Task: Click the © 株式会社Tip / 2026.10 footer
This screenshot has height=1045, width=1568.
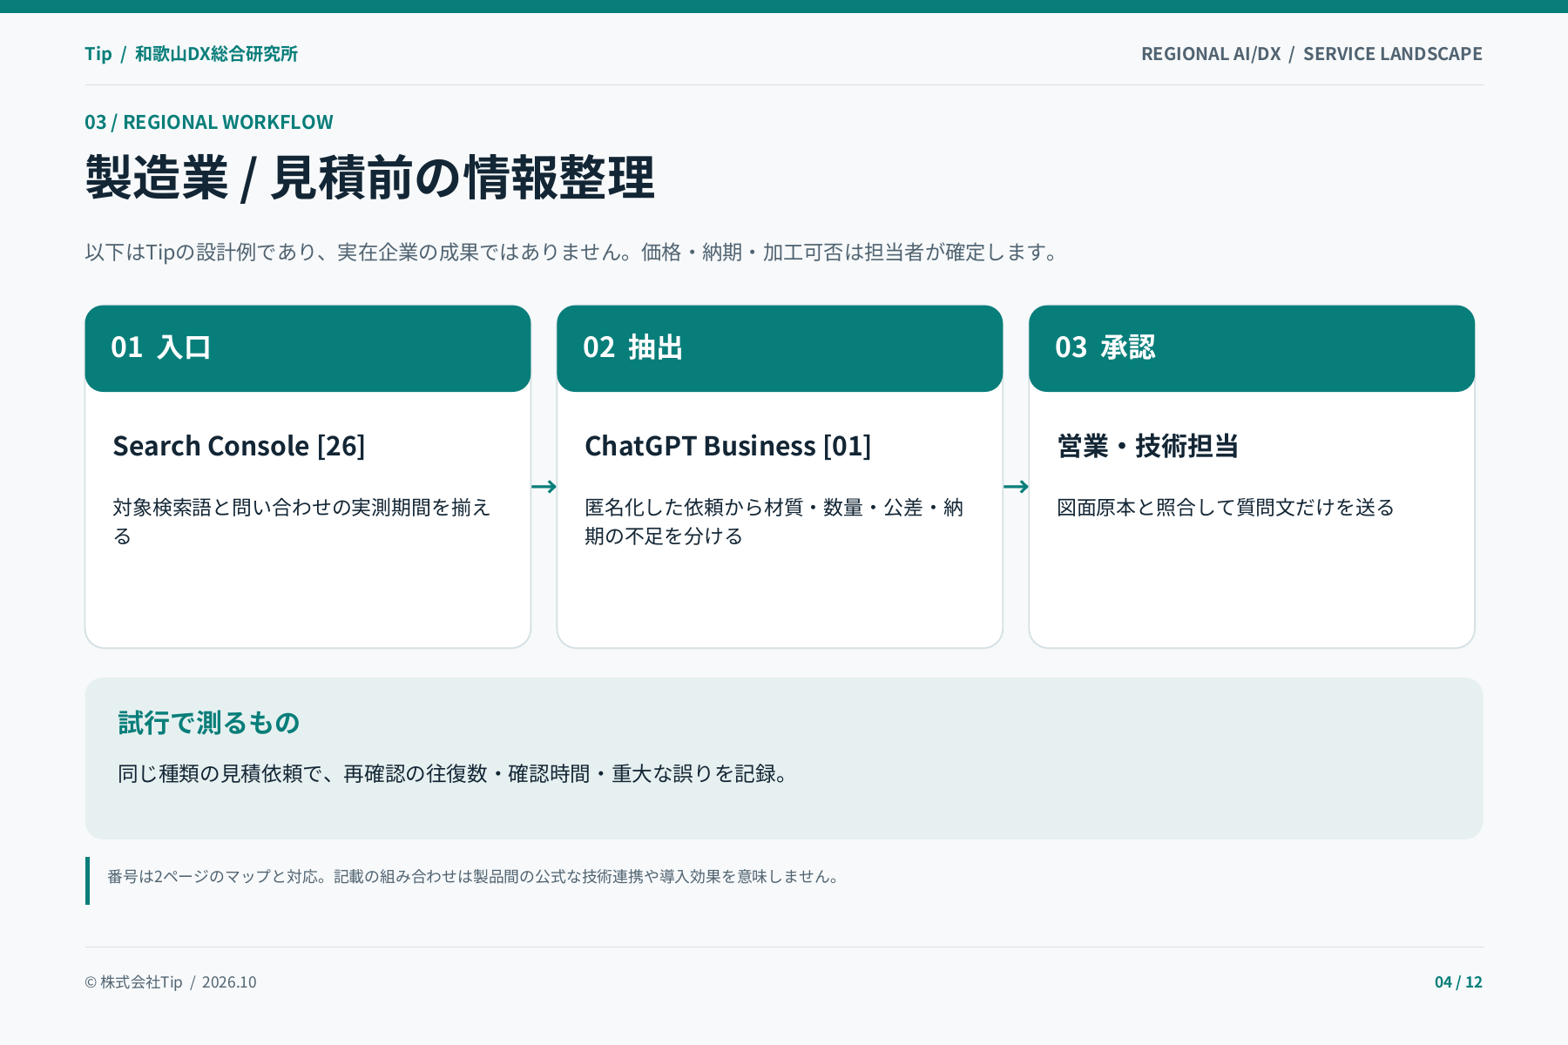Action: click(171, 982)
